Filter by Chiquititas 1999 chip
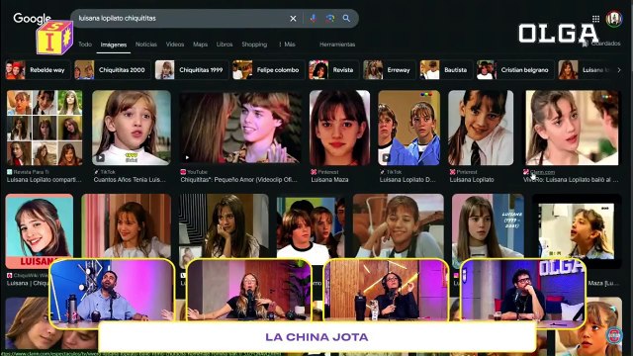 click(192, 70)
